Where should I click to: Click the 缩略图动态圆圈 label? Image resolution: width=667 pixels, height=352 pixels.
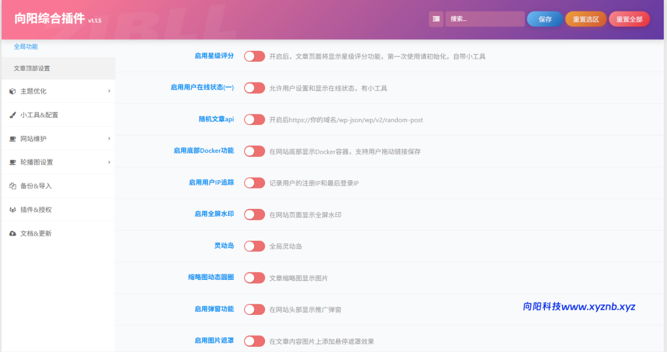point(211,277)
